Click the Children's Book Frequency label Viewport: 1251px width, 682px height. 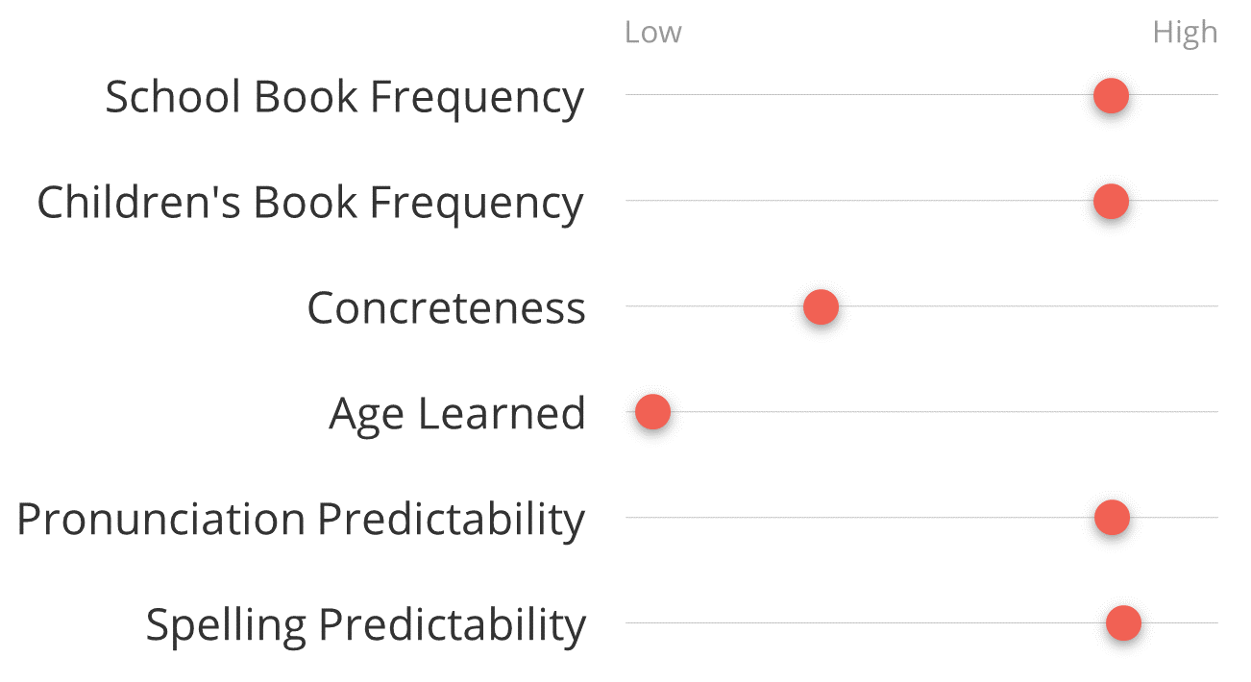pos(309,203)
